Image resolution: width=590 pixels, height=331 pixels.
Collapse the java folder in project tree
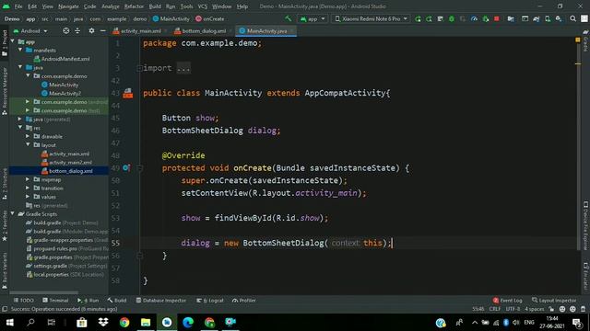pos(20,67)
